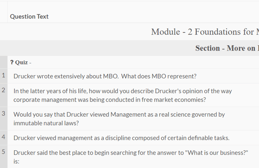Open question about Management as real science
Image resolution: width=259 pixels, height=168 pixels.
(x=119, y=119)
